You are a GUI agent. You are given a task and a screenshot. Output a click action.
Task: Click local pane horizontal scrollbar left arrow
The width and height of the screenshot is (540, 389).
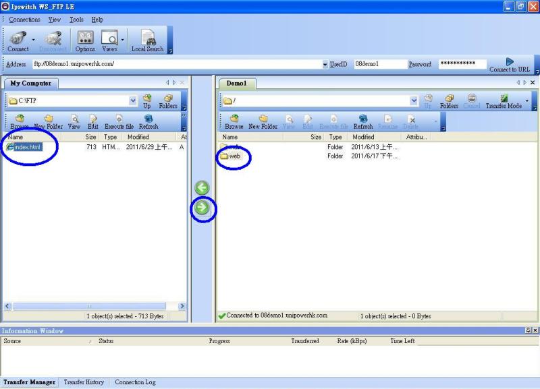point(7,306)
